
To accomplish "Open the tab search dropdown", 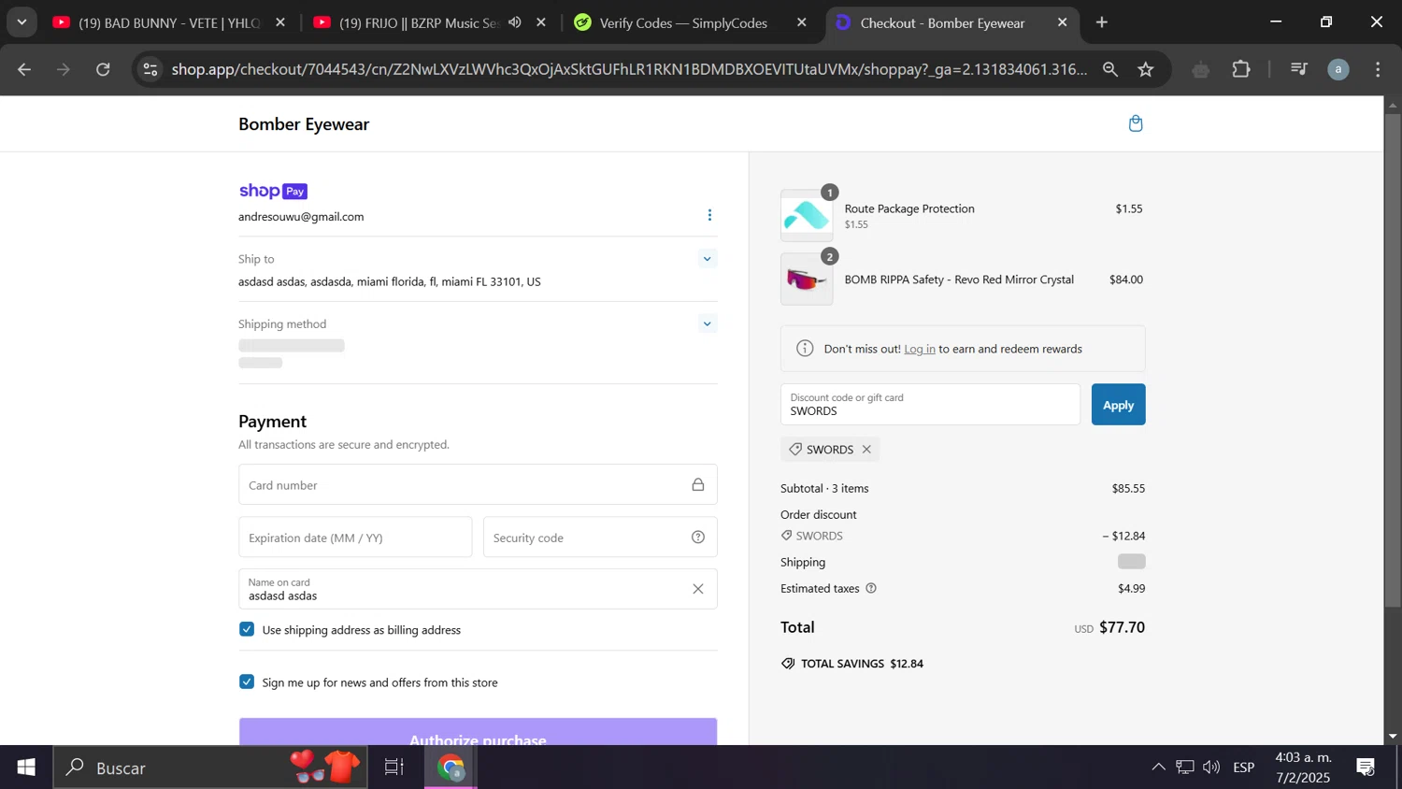I will click(x=21, y=22).
